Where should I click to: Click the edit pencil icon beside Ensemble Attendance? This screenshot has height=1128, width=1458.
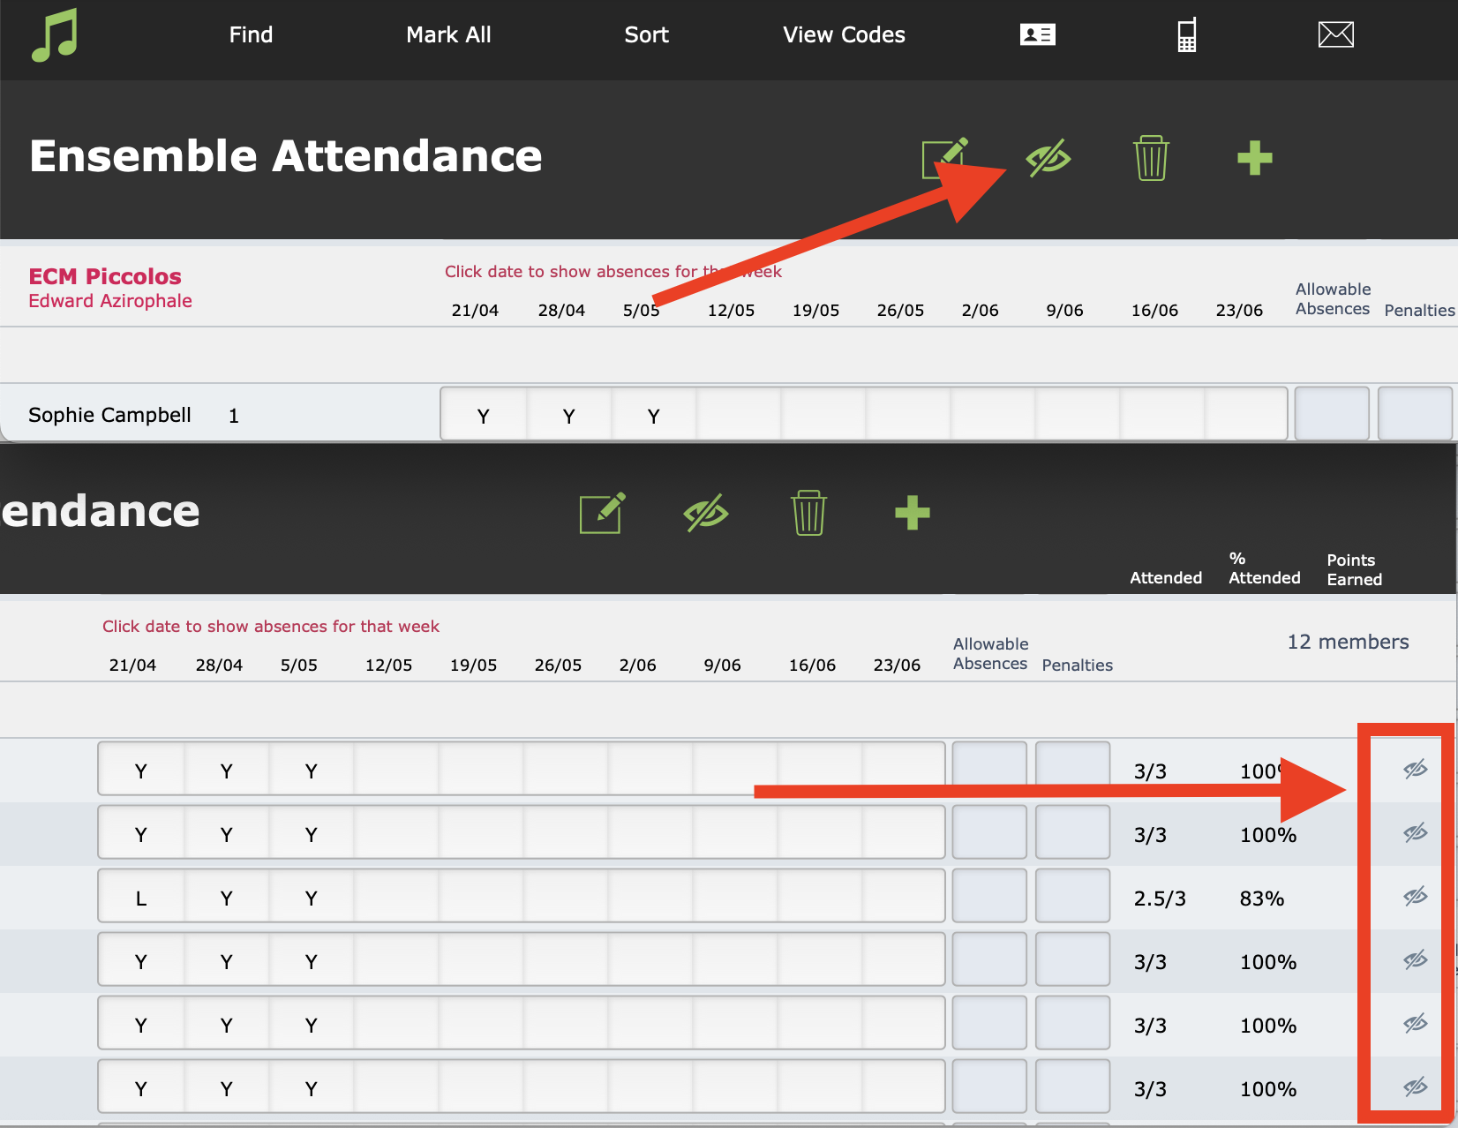944,159
